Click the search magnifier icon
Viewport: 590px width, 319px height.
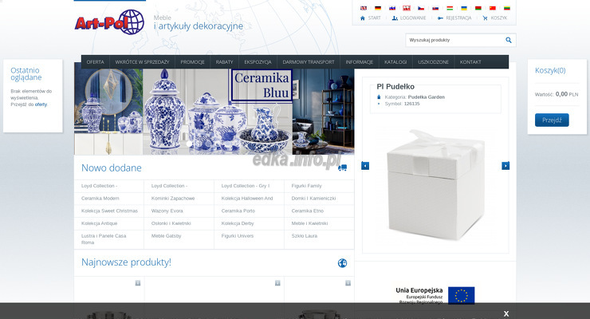(509, 40)
